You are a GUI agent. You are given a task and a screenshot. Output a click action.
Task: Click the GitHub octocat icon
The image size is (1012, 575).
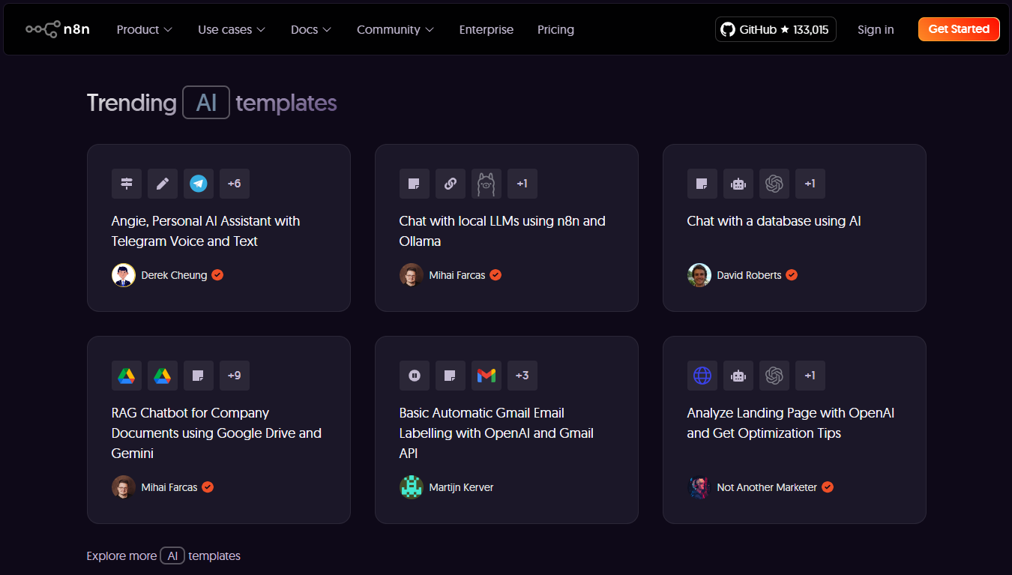[727, 29]
